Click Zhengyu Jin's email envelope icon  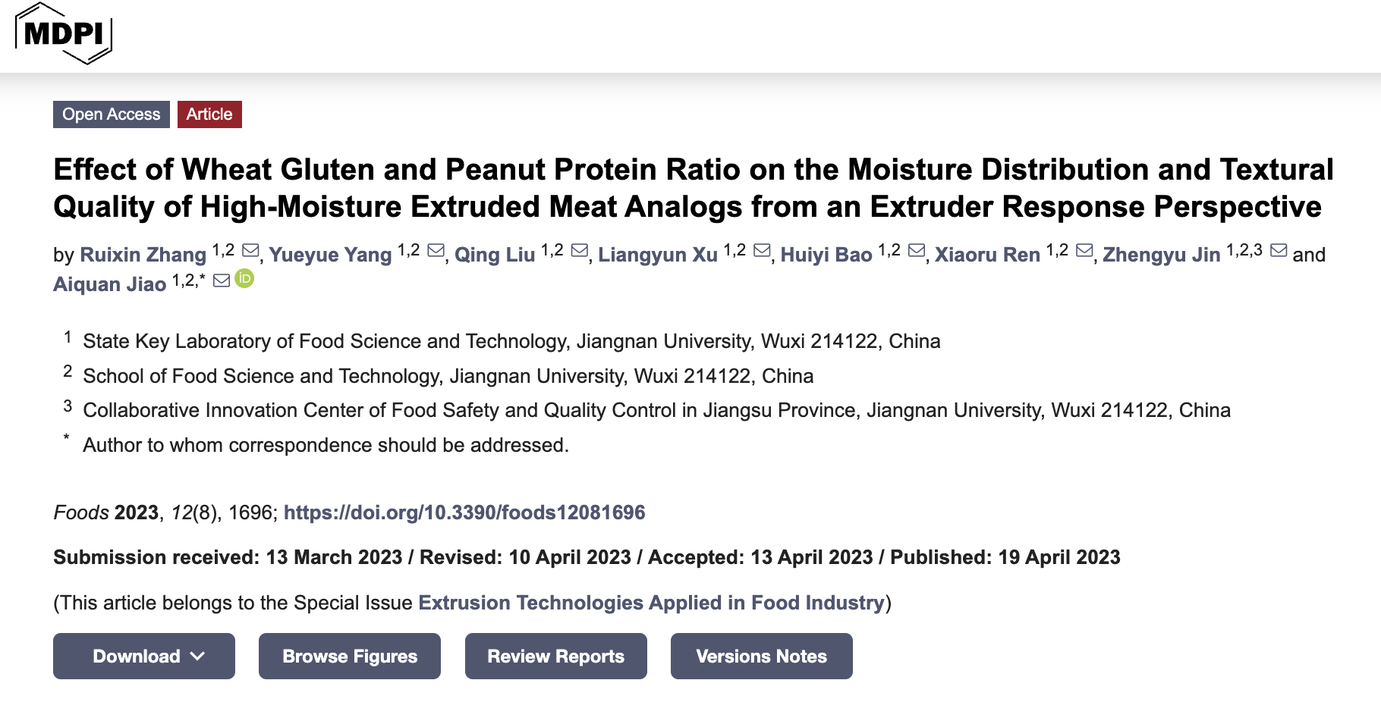pos(1279,250)
